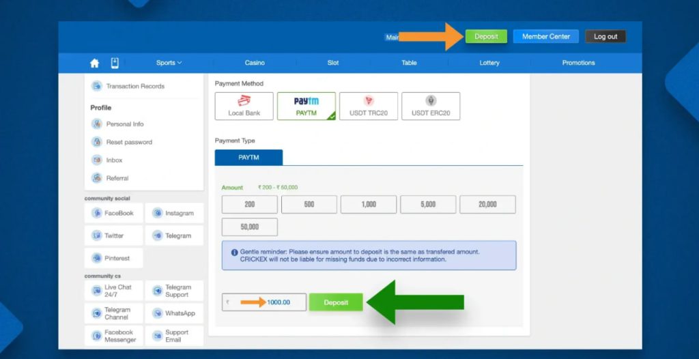The image size is (699, 359).
Task: Click the Telegram Channel icon
Action: (x=97, y=313)
